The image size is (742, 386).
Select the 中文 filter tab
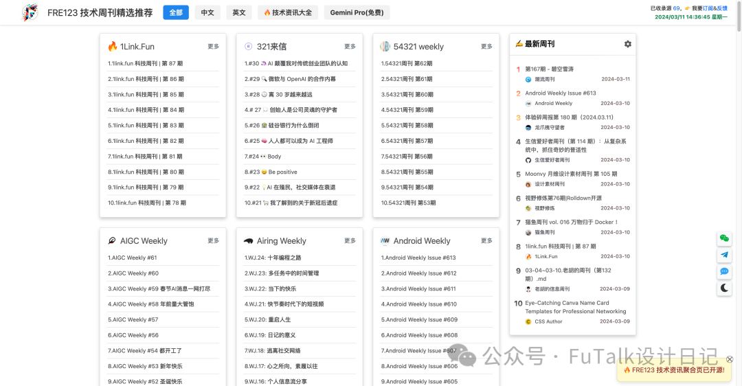pos(207,12)
